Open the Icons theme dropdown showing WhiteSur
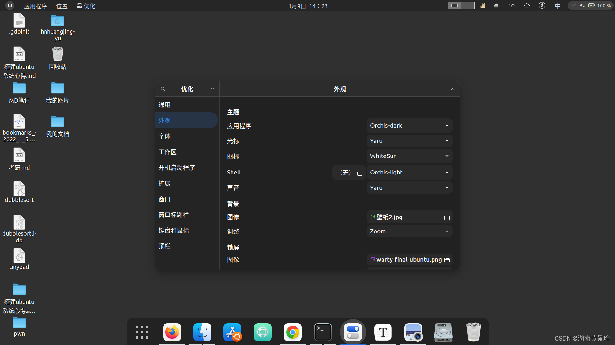This screenshot has width=615, height=345. point(409,156)
